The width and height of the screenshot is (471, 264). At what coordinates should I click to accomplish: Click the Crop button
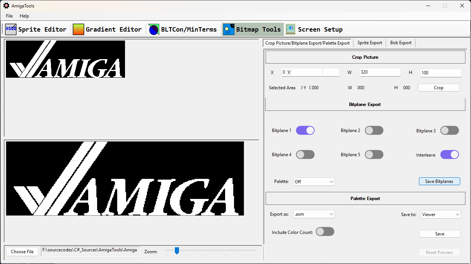[x=439, y=88]
